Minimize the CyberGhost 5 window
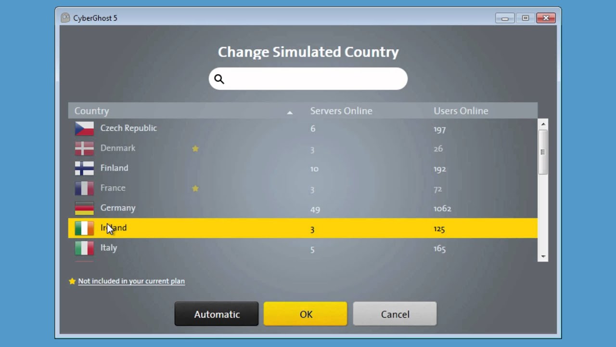The image size is (616, 347). (x=505, y=18)
